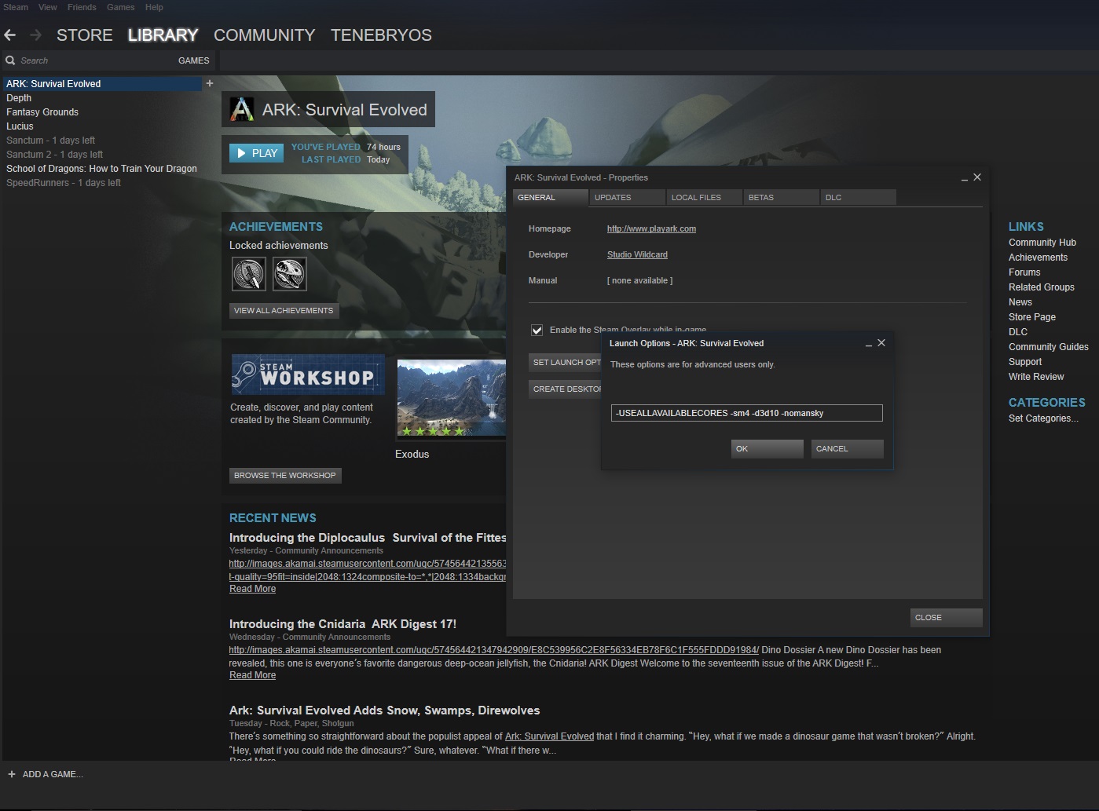Open the dinosaur skull locked achievement icon
This screenshot has height=811, width=1099.
290,275
